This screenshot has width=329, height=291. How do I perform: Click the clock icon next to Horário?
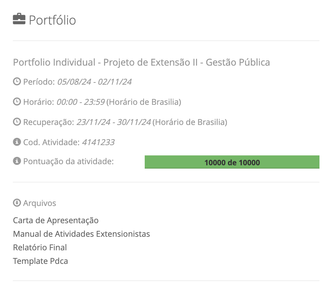[16, 102]
